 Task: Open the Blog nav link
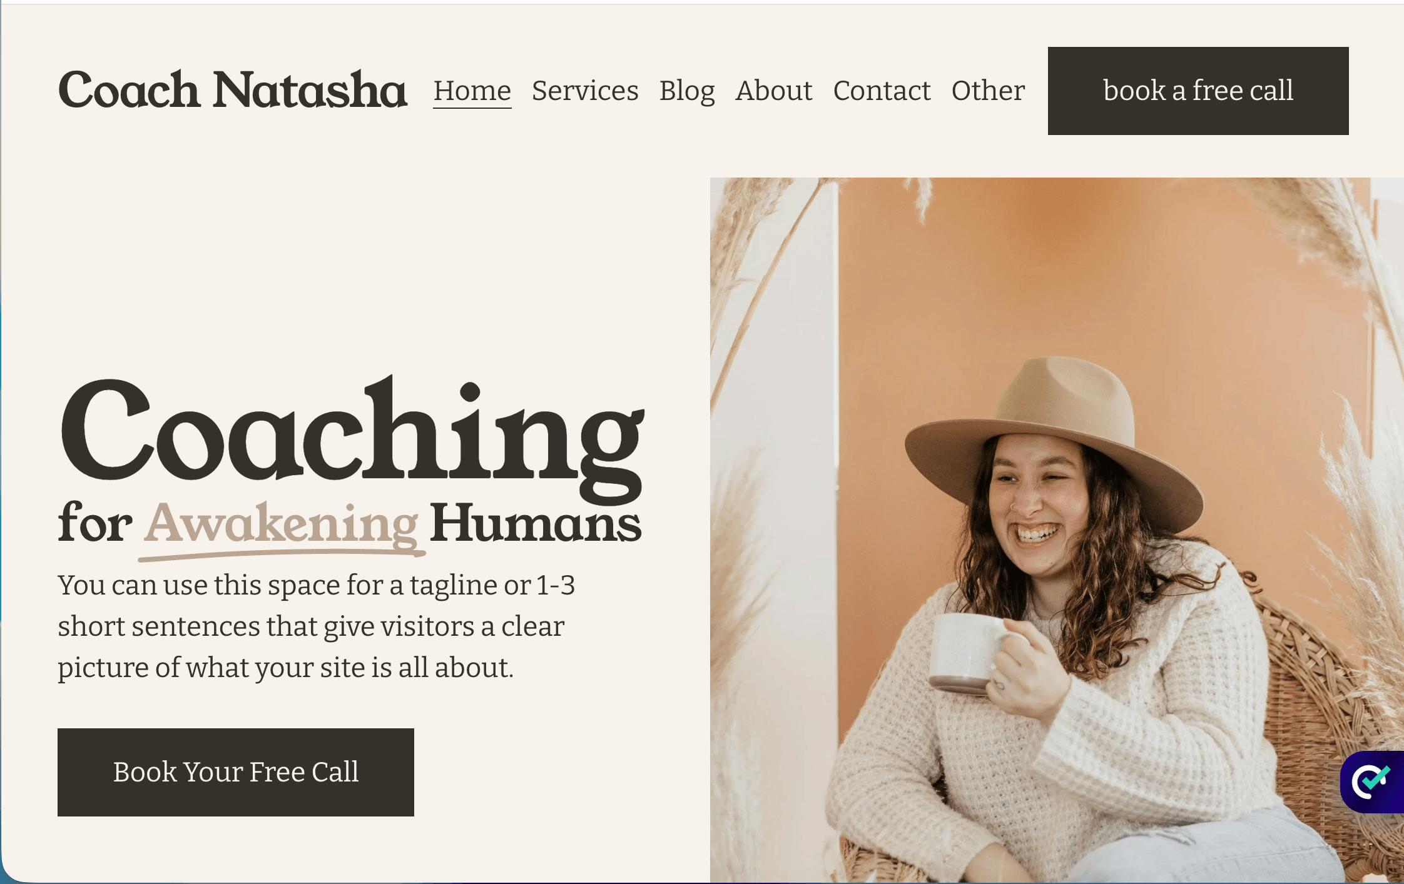687,91
